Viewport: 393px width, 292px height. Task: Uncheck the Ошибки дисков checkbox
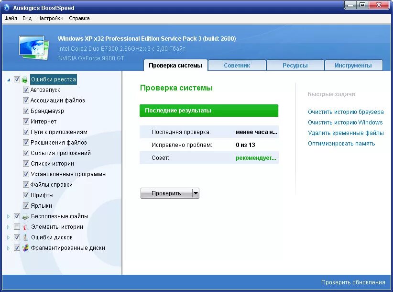tap(17, 237)
